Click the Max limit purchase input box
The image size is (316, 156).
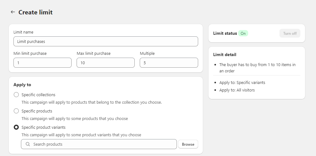[106, 63]
